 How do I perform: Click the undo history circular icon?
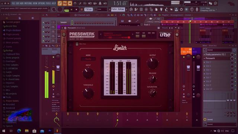click(181, 10)
